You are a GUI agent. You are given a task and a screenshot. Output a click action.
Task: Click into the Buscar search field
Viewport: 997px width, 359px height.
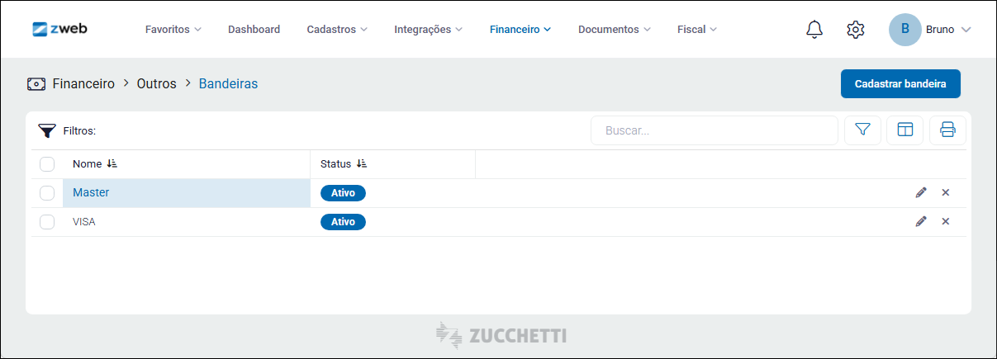tap(715, 130)
